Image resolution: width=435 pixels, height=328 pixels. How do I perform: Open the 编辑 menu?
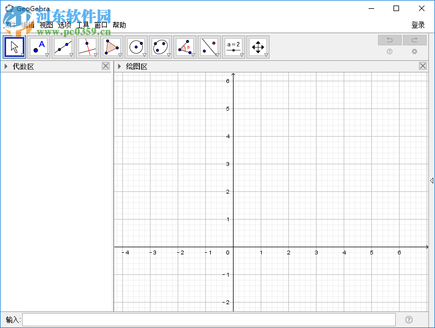28,25
